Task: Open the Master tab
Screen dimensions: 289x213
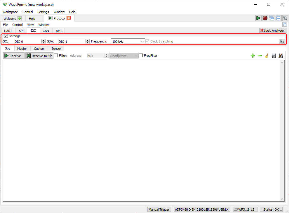Action: 22,49
